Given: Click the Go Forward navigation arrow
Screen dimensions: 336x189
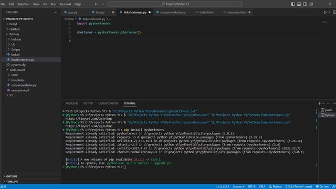Looking at the screenshot, I should pyautogui.click(x=102, y=4).
